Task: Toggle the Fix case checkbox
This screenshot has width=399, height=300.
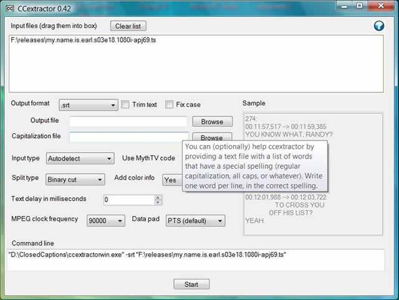Action: click(169, 105)
